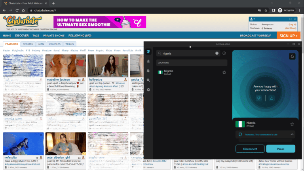Toggle the browser side panel button
Screen dimensions: 304x171
click(274, 10)
